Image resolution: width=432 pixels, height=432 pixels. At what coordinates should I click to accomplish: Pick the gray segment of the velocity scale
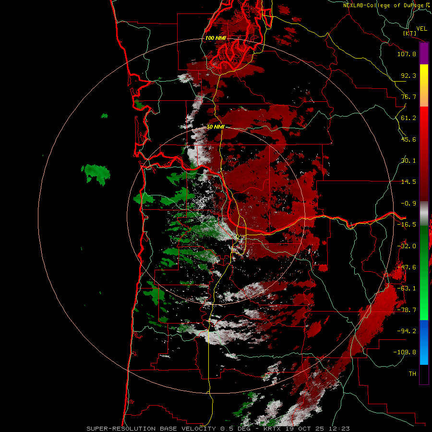[424, 213]
